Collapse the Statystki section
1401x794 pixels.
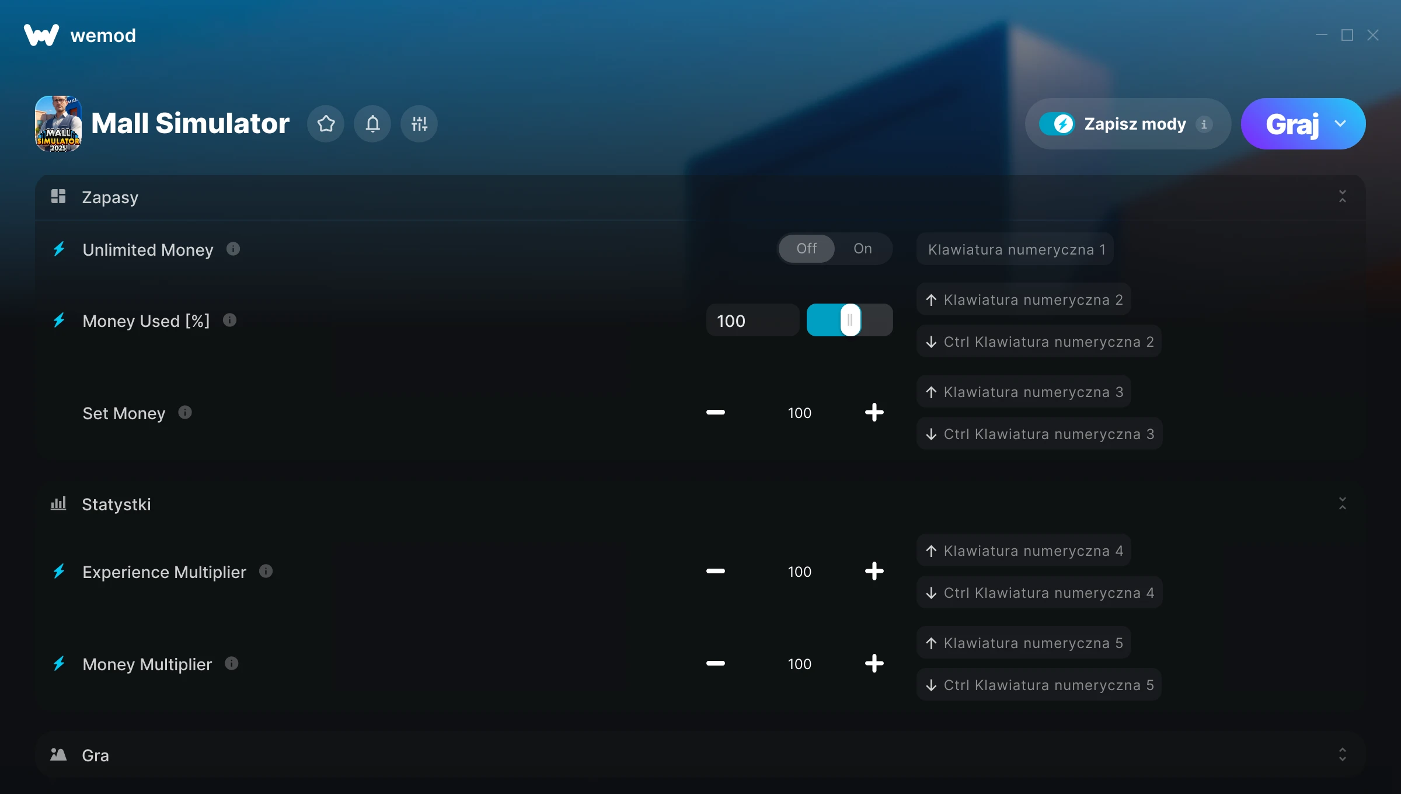pos(1342,504)
